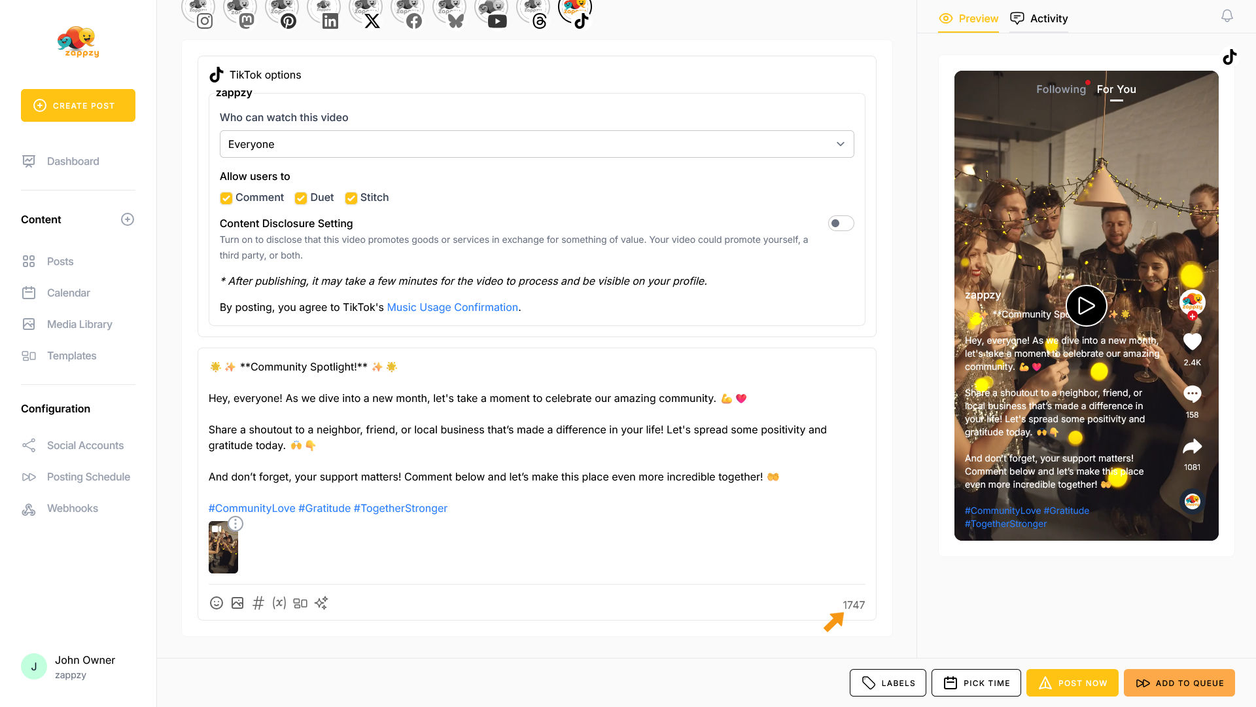Image resolution: width=1256 pixels, height=707 pixels.
Task: Open notifications bell icon
Action: 1227,16
